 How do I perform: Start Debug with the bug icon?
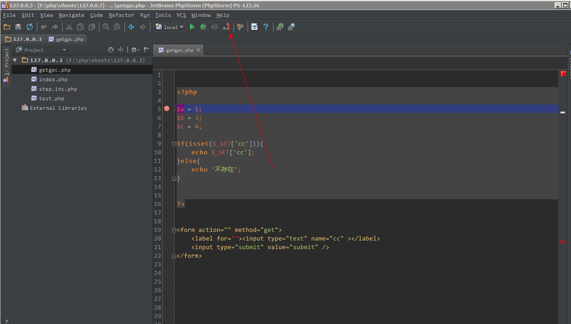click(204, 27)
